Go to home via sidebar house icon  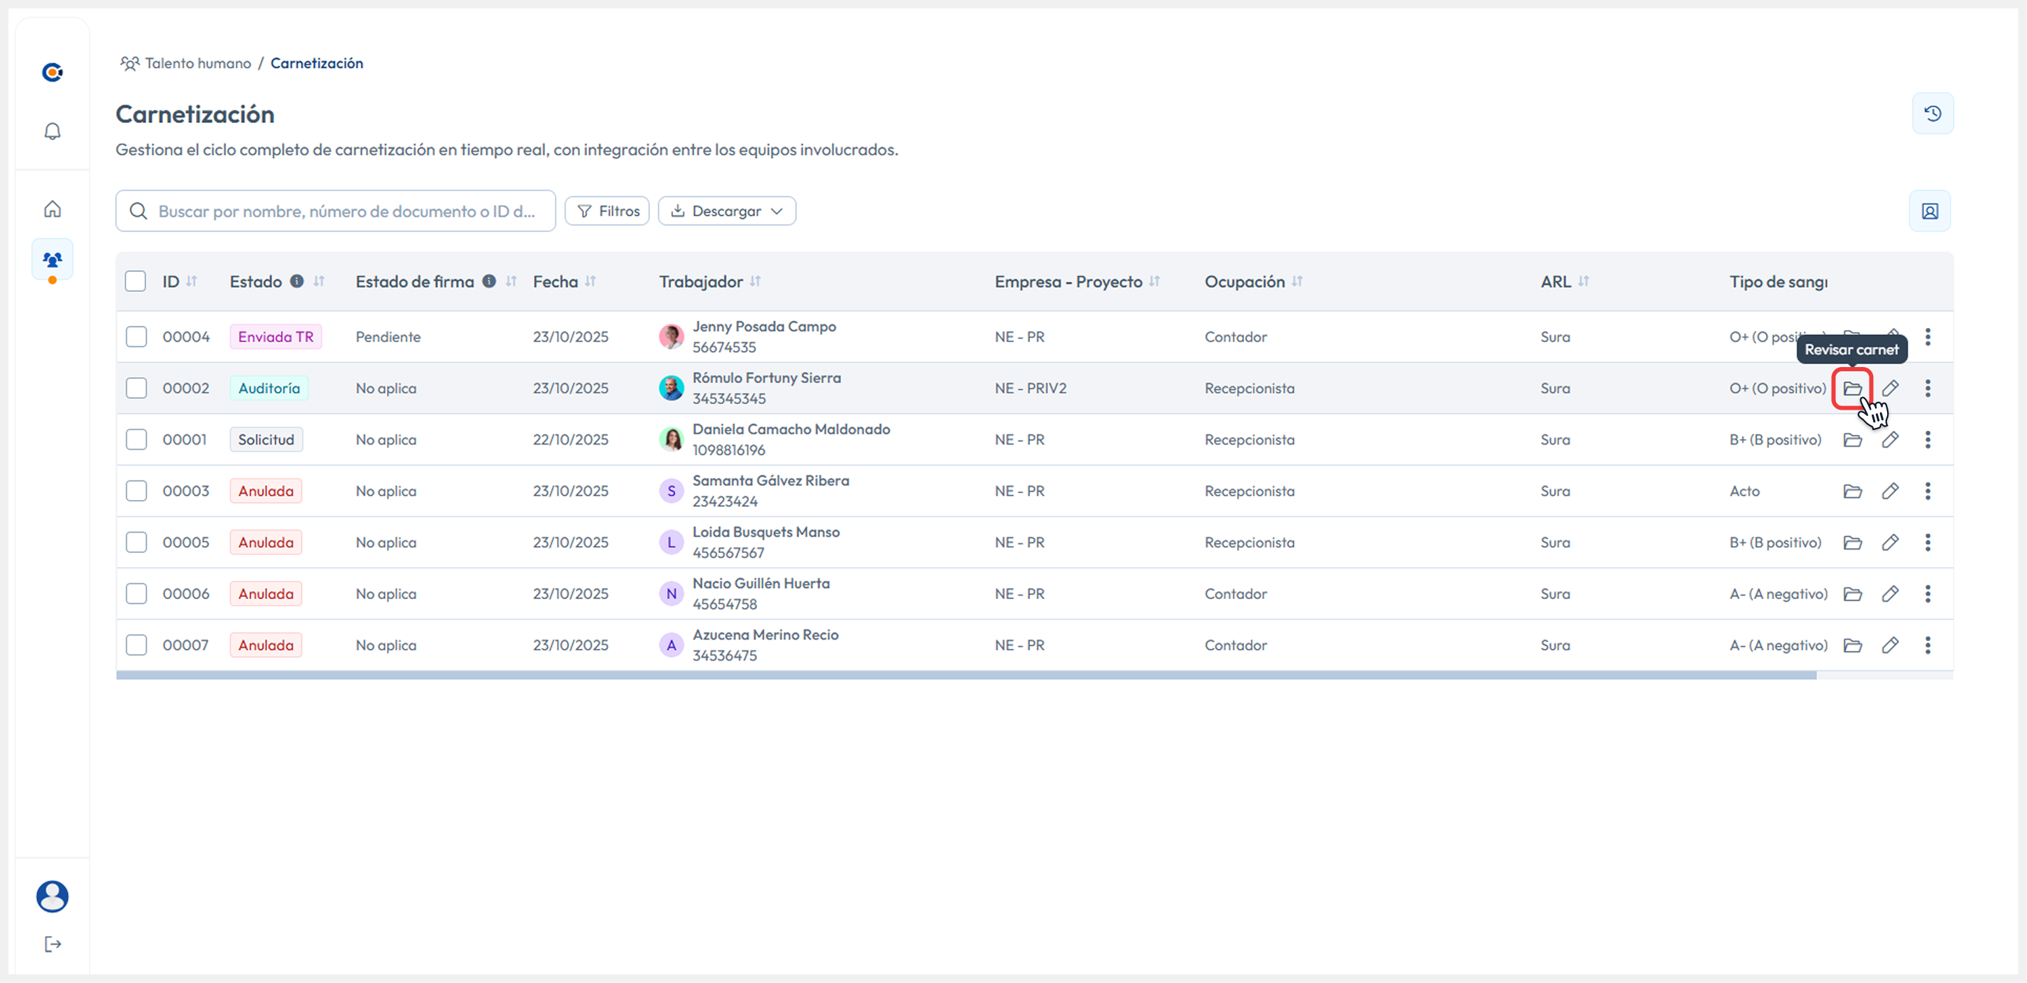click(x=52, y=209)
